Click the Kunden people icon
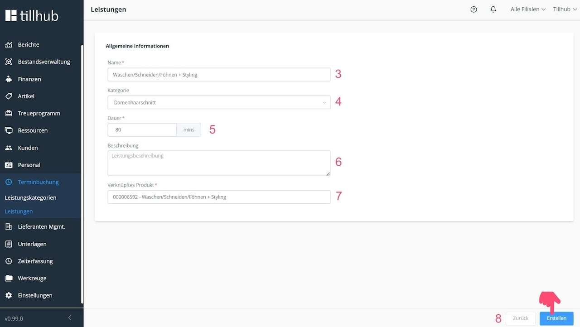Viewport: 580px width, 327px height. pyautogui.click(x=9, y=148)
